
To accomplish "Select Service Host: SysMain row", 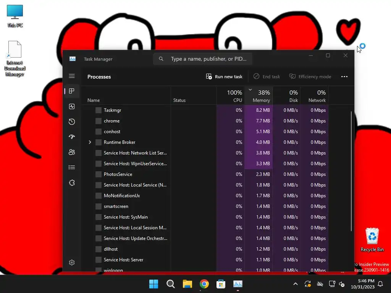I will tap(205, 217).
